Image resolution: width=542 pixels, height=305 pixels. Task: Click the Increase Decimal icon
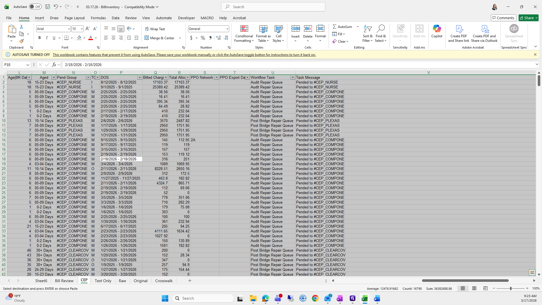click(218, 38)
